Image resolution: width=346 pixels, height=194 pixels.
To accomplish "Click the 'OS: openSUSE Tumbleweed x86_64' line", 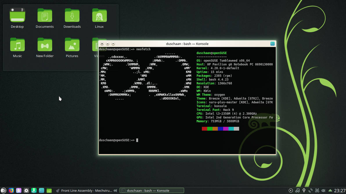I will click(223, 61).
